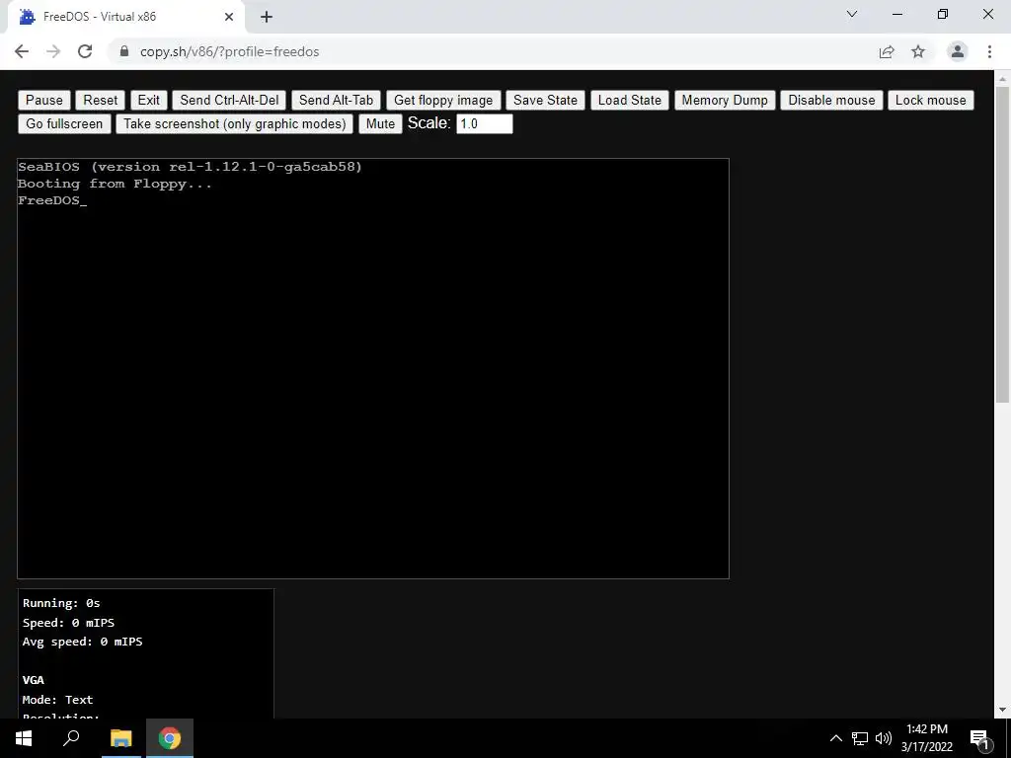Open File Explorer from taskbar

tap(120, 738)
